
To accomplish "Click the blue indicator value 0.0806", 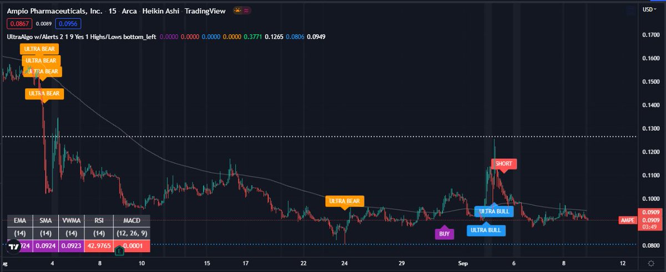I will (x=294, y=37).
